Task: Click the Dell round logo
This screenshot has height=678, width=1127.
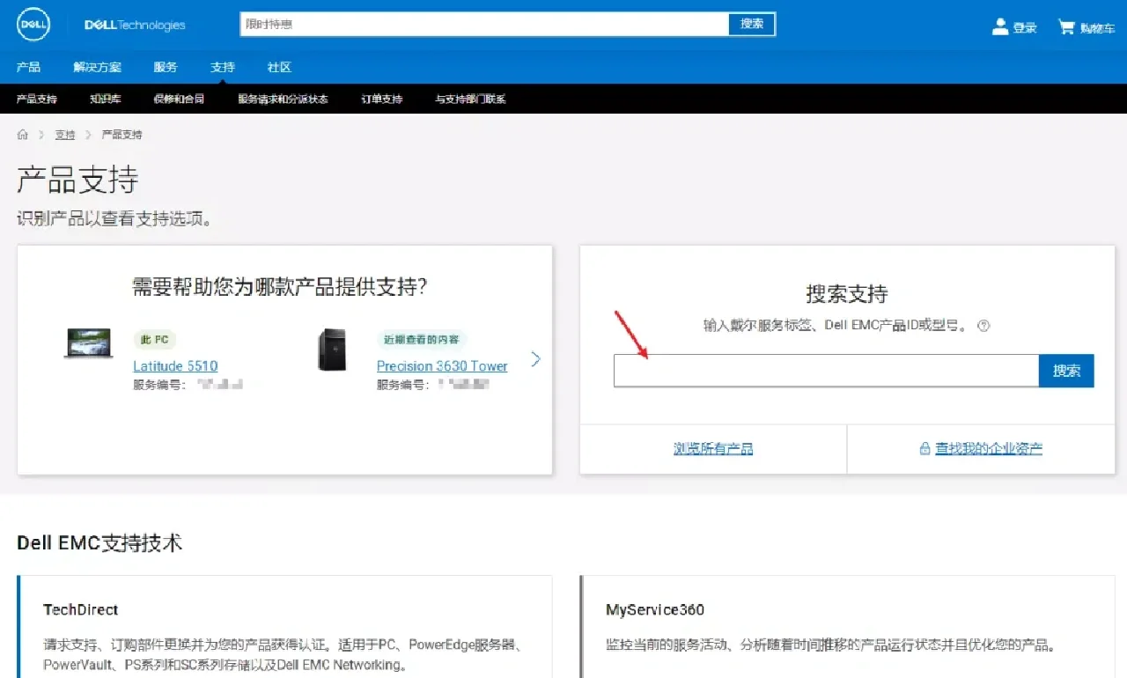Action: 33,25
